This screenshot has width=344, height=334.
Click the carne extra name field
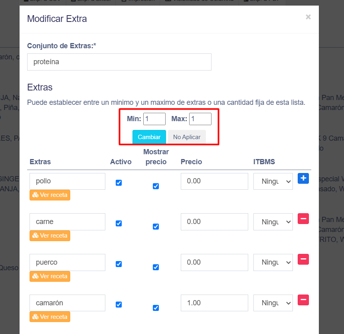click(67, 222)
